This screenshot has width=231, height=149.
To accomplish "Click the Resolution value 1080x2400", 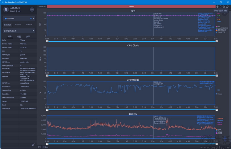I will tap(25, 87).
